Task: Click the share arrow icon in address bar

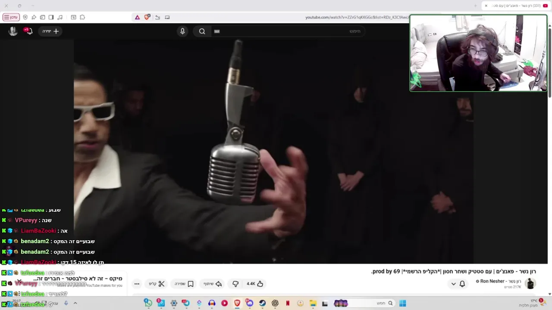Action: coord(157,17)
